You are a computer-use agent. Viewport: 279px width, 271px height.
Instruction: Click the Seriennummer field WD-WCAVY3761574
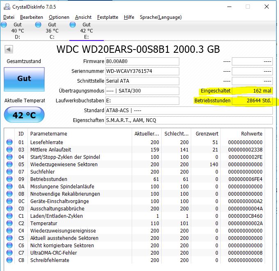pos(142,71)
